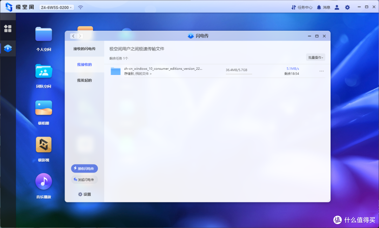Open 任务中心 task center
This screenshot has height=228, width=379.
pos(302,7)
